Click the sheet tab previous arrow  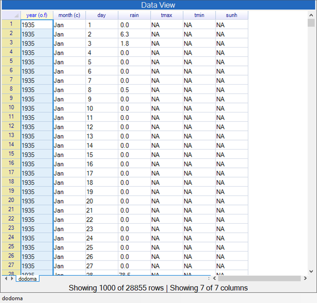tap(6, 279)
